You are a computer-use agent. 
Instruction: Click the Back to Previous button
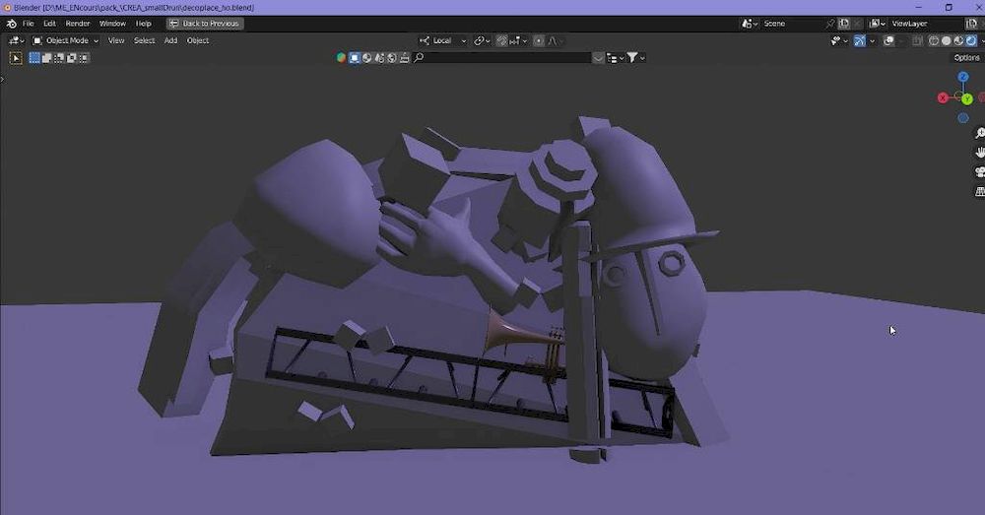tap(205, 23)
